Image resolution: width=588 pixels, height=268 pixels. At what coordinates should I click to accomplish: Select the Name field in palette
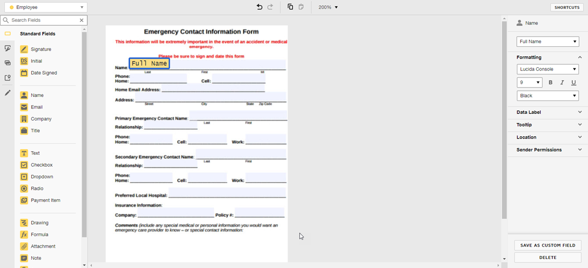(x=32, y=95)
